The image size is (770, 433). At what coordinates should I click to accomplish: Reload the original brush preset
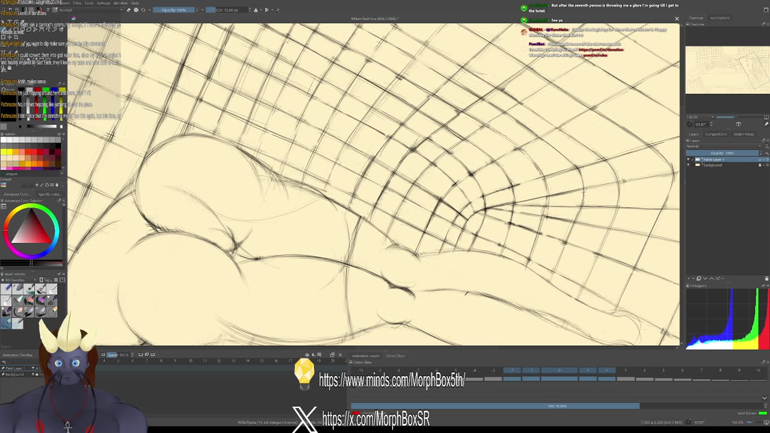coord(143,10)
